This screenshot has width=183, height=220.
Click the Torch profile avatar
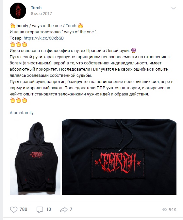(x=18, y=11)
